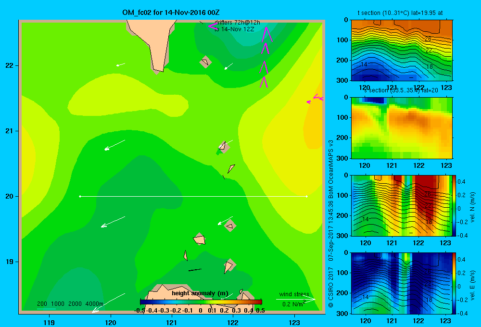Click the '14' contour label in the temperature section
Viewport: 481px width, 327px height.
point(364,64)
